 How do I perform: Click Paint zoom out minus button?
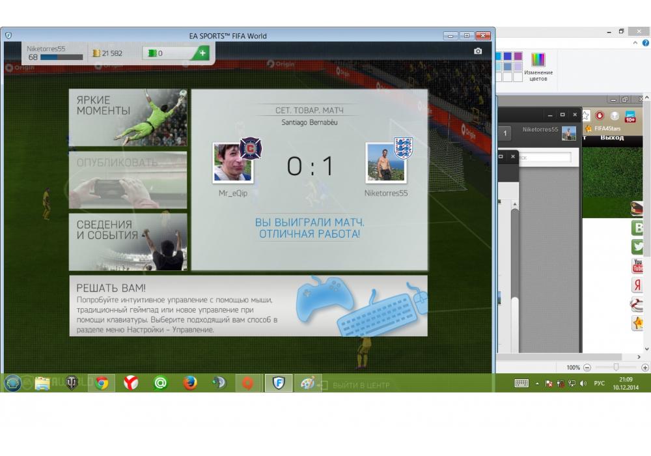(587, 367)
